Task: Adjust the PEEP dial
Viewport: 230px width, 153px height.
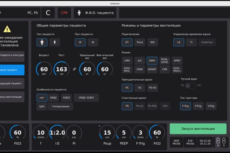Action: [124, 133]
